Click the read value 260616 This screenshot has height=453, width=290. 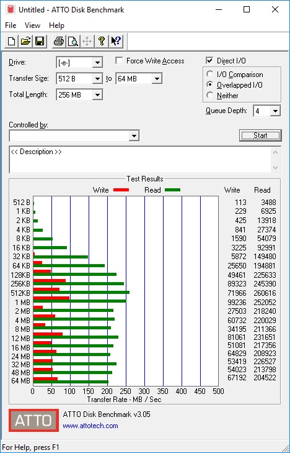click(265, 293)
